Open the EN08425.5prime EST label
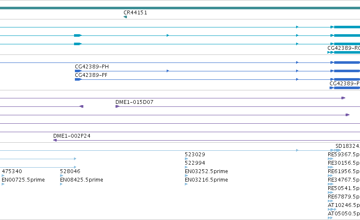 tap(82, 180)
